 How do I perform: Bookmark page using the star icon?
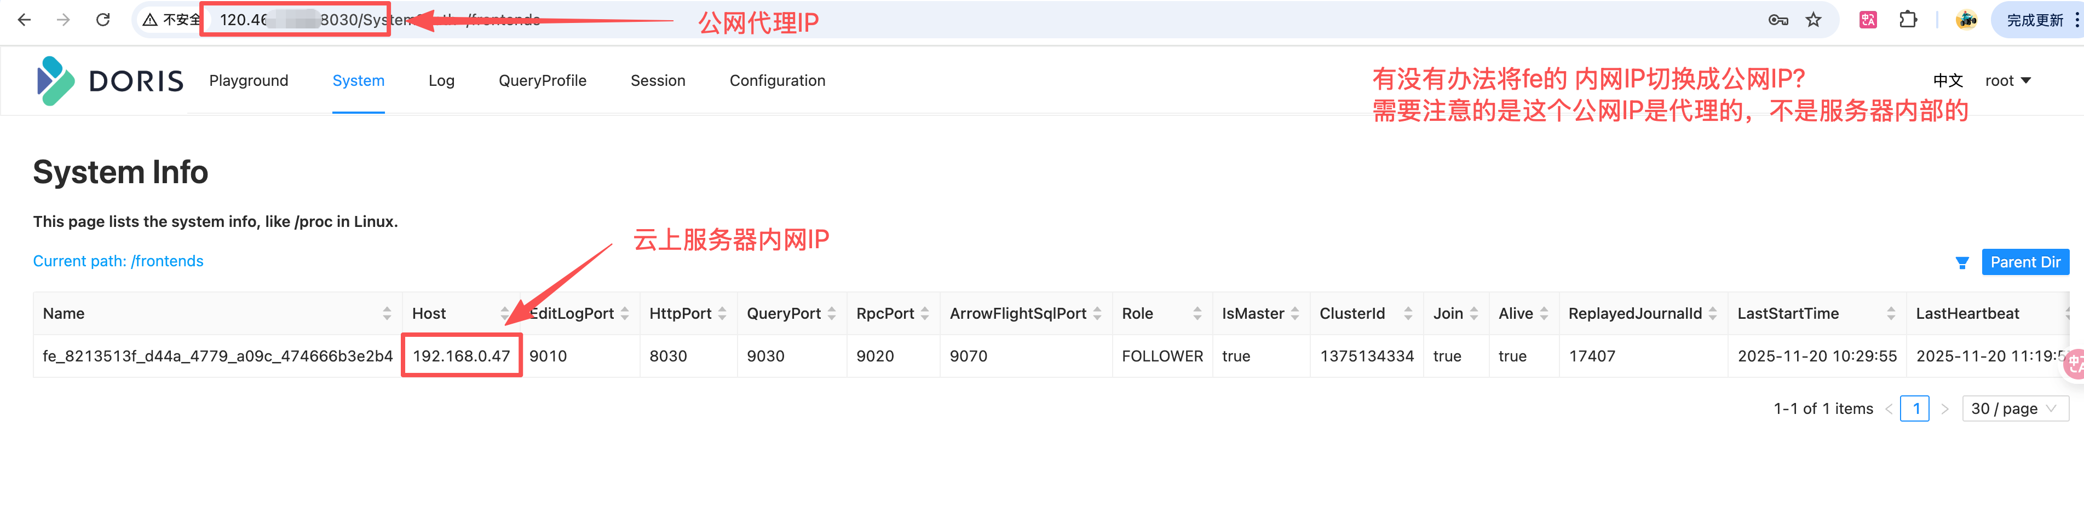[x=1814, y=19]
